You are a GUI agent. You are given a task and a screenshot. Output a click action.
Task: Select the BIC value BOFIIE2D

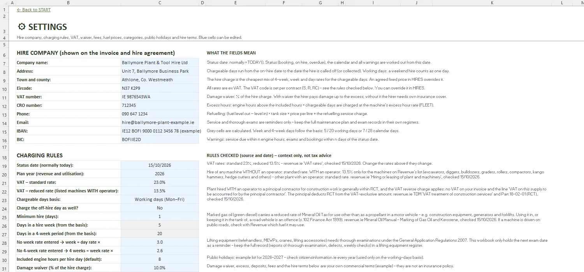click(160, 139)
